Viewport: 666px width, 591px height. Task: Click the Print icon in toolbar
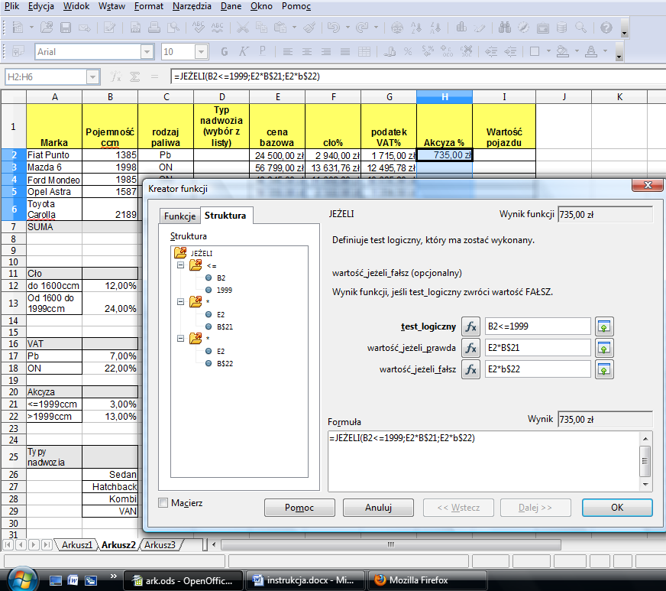[x=154, y=28]
